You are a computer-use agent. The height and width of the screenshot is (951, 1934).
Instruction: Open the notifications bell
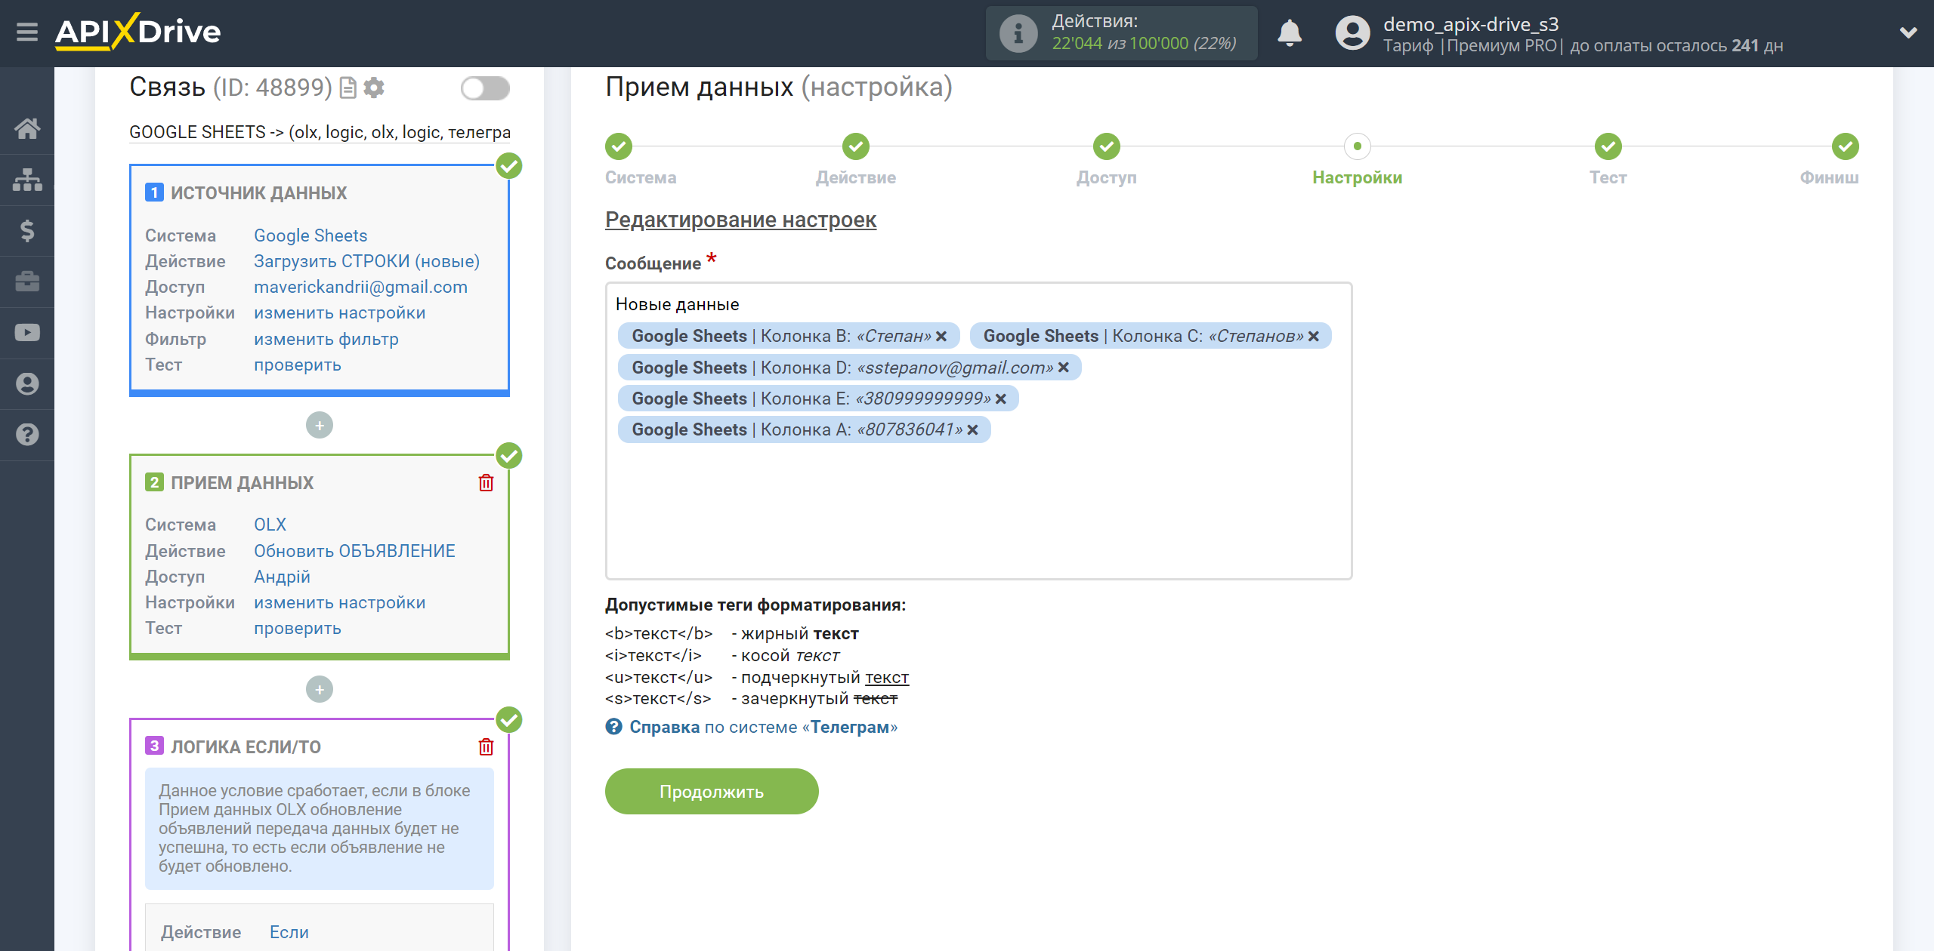pyautogui.click(x=1290, y=33)
